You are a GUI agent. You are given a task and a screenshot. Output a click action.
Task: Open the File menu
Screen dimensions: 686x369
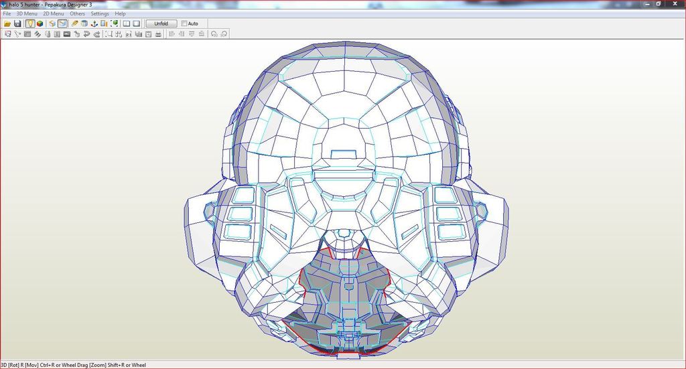click(7, 13)
